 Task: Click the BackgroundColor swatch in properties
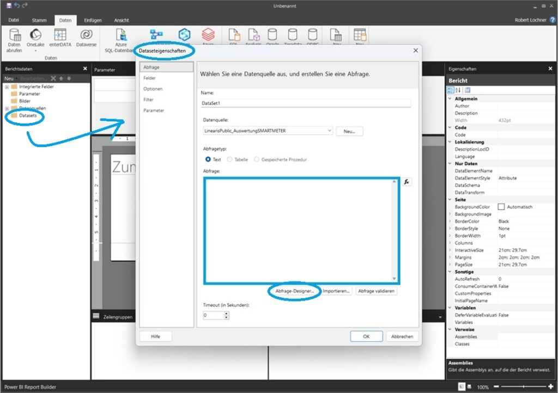point(501,207)
